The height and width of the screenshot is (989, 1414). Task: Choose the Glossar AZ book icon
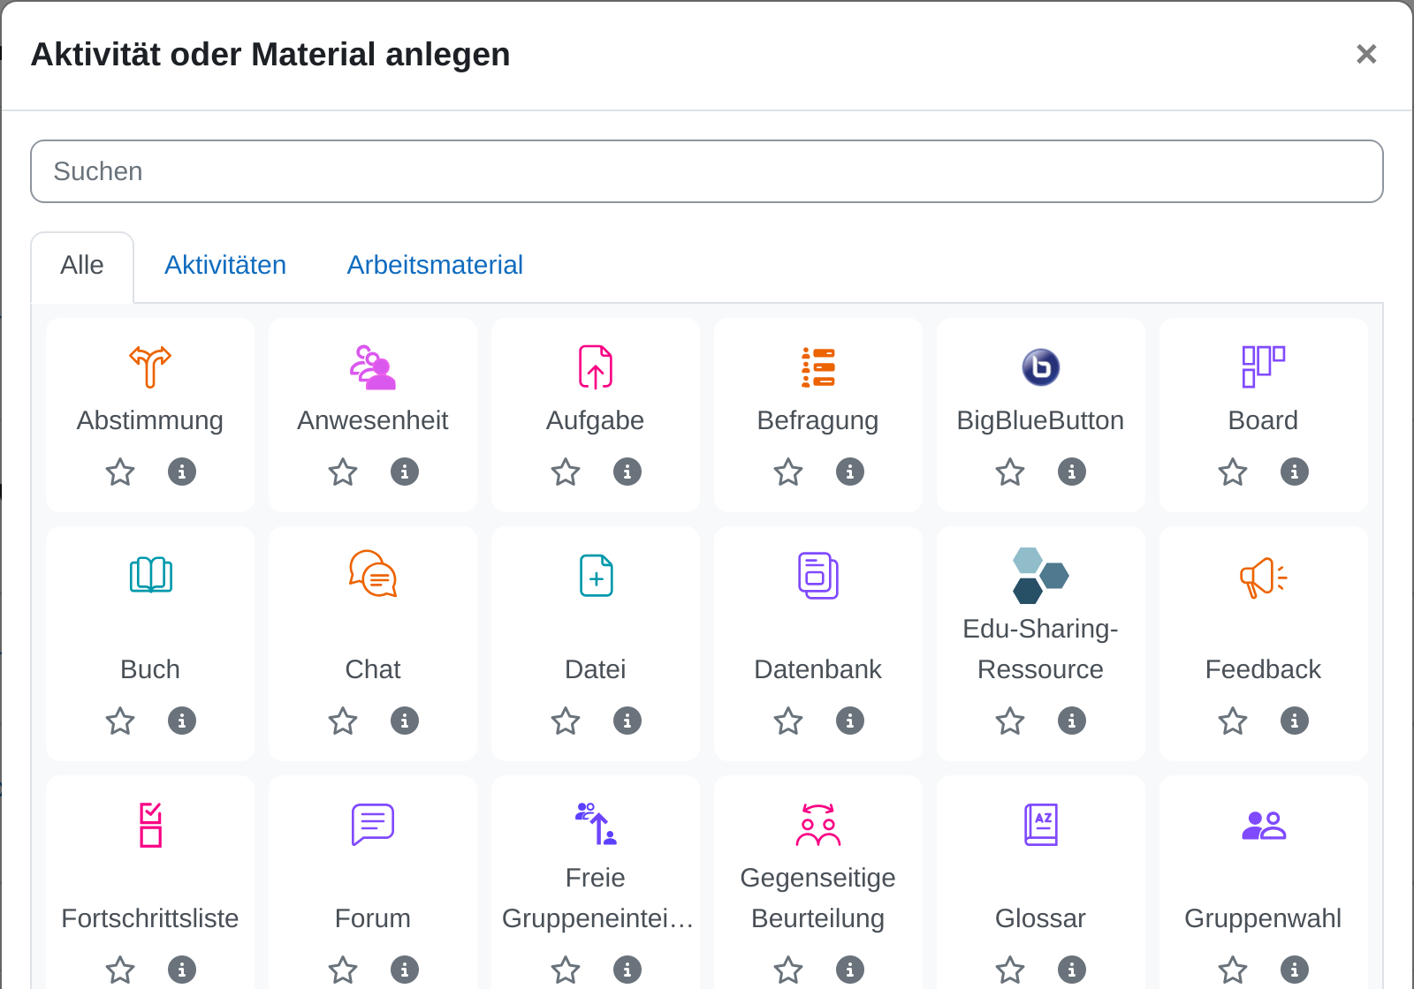(x=1041, y=825)
